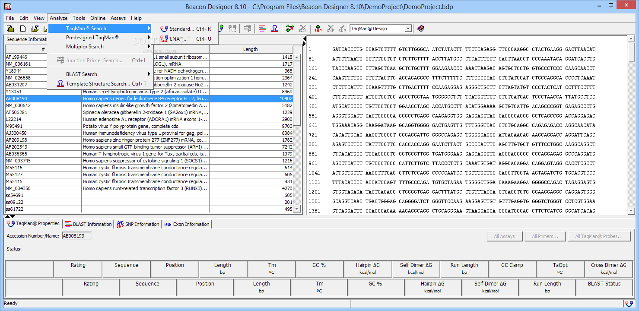The height and width of the screenshot is (311, 639).
Task: Click the MUX multiplex search toolbar icon
Action: point(232,29)
